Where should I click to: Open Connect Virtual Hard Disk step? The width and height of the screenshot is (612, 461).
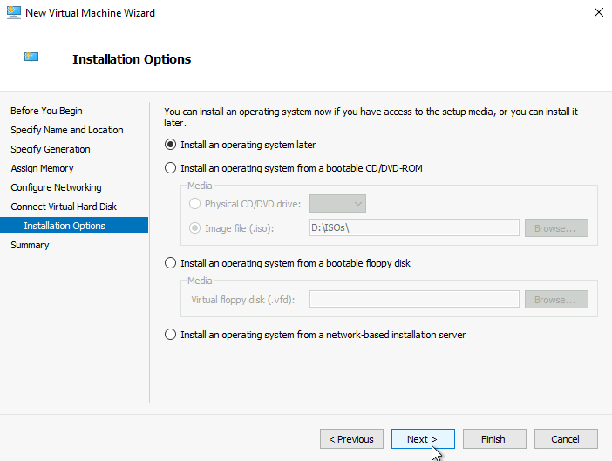pos(64,207)
